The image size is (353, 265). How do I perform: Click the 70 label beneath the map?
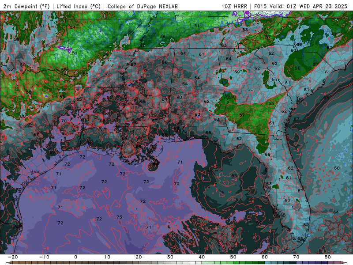pyautogui.click(x=296, y=257)
